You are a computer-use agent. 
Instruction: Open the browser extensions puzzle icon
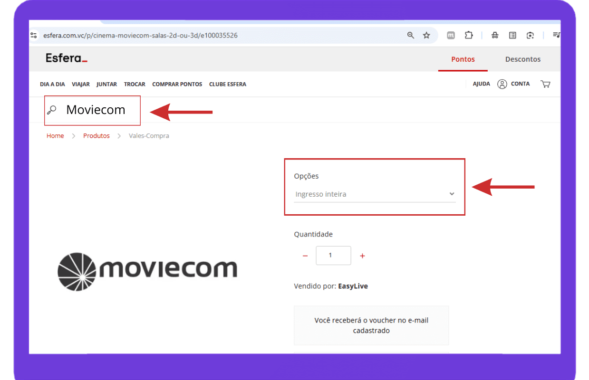(x=469, y=35)
